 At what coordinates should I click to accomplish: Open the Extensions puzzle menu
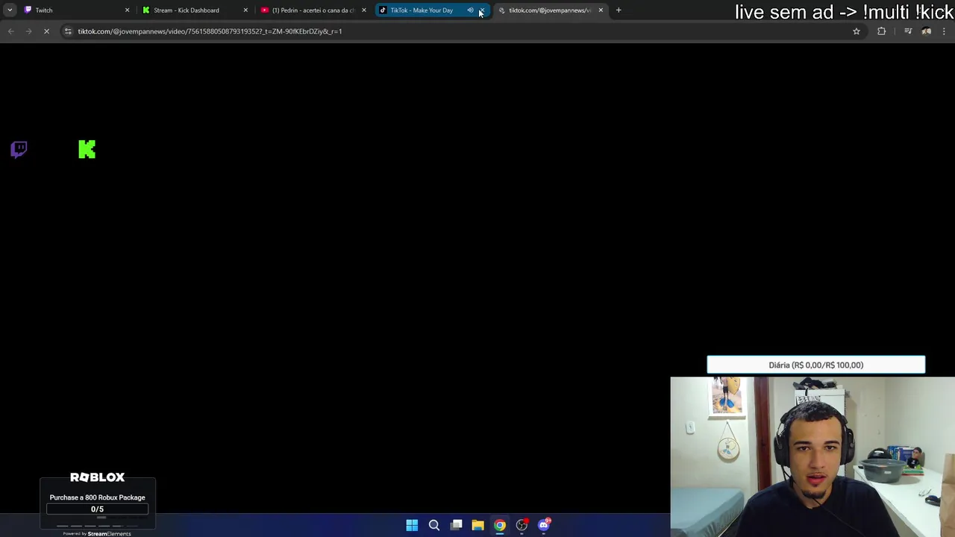[x=882, y=31]
